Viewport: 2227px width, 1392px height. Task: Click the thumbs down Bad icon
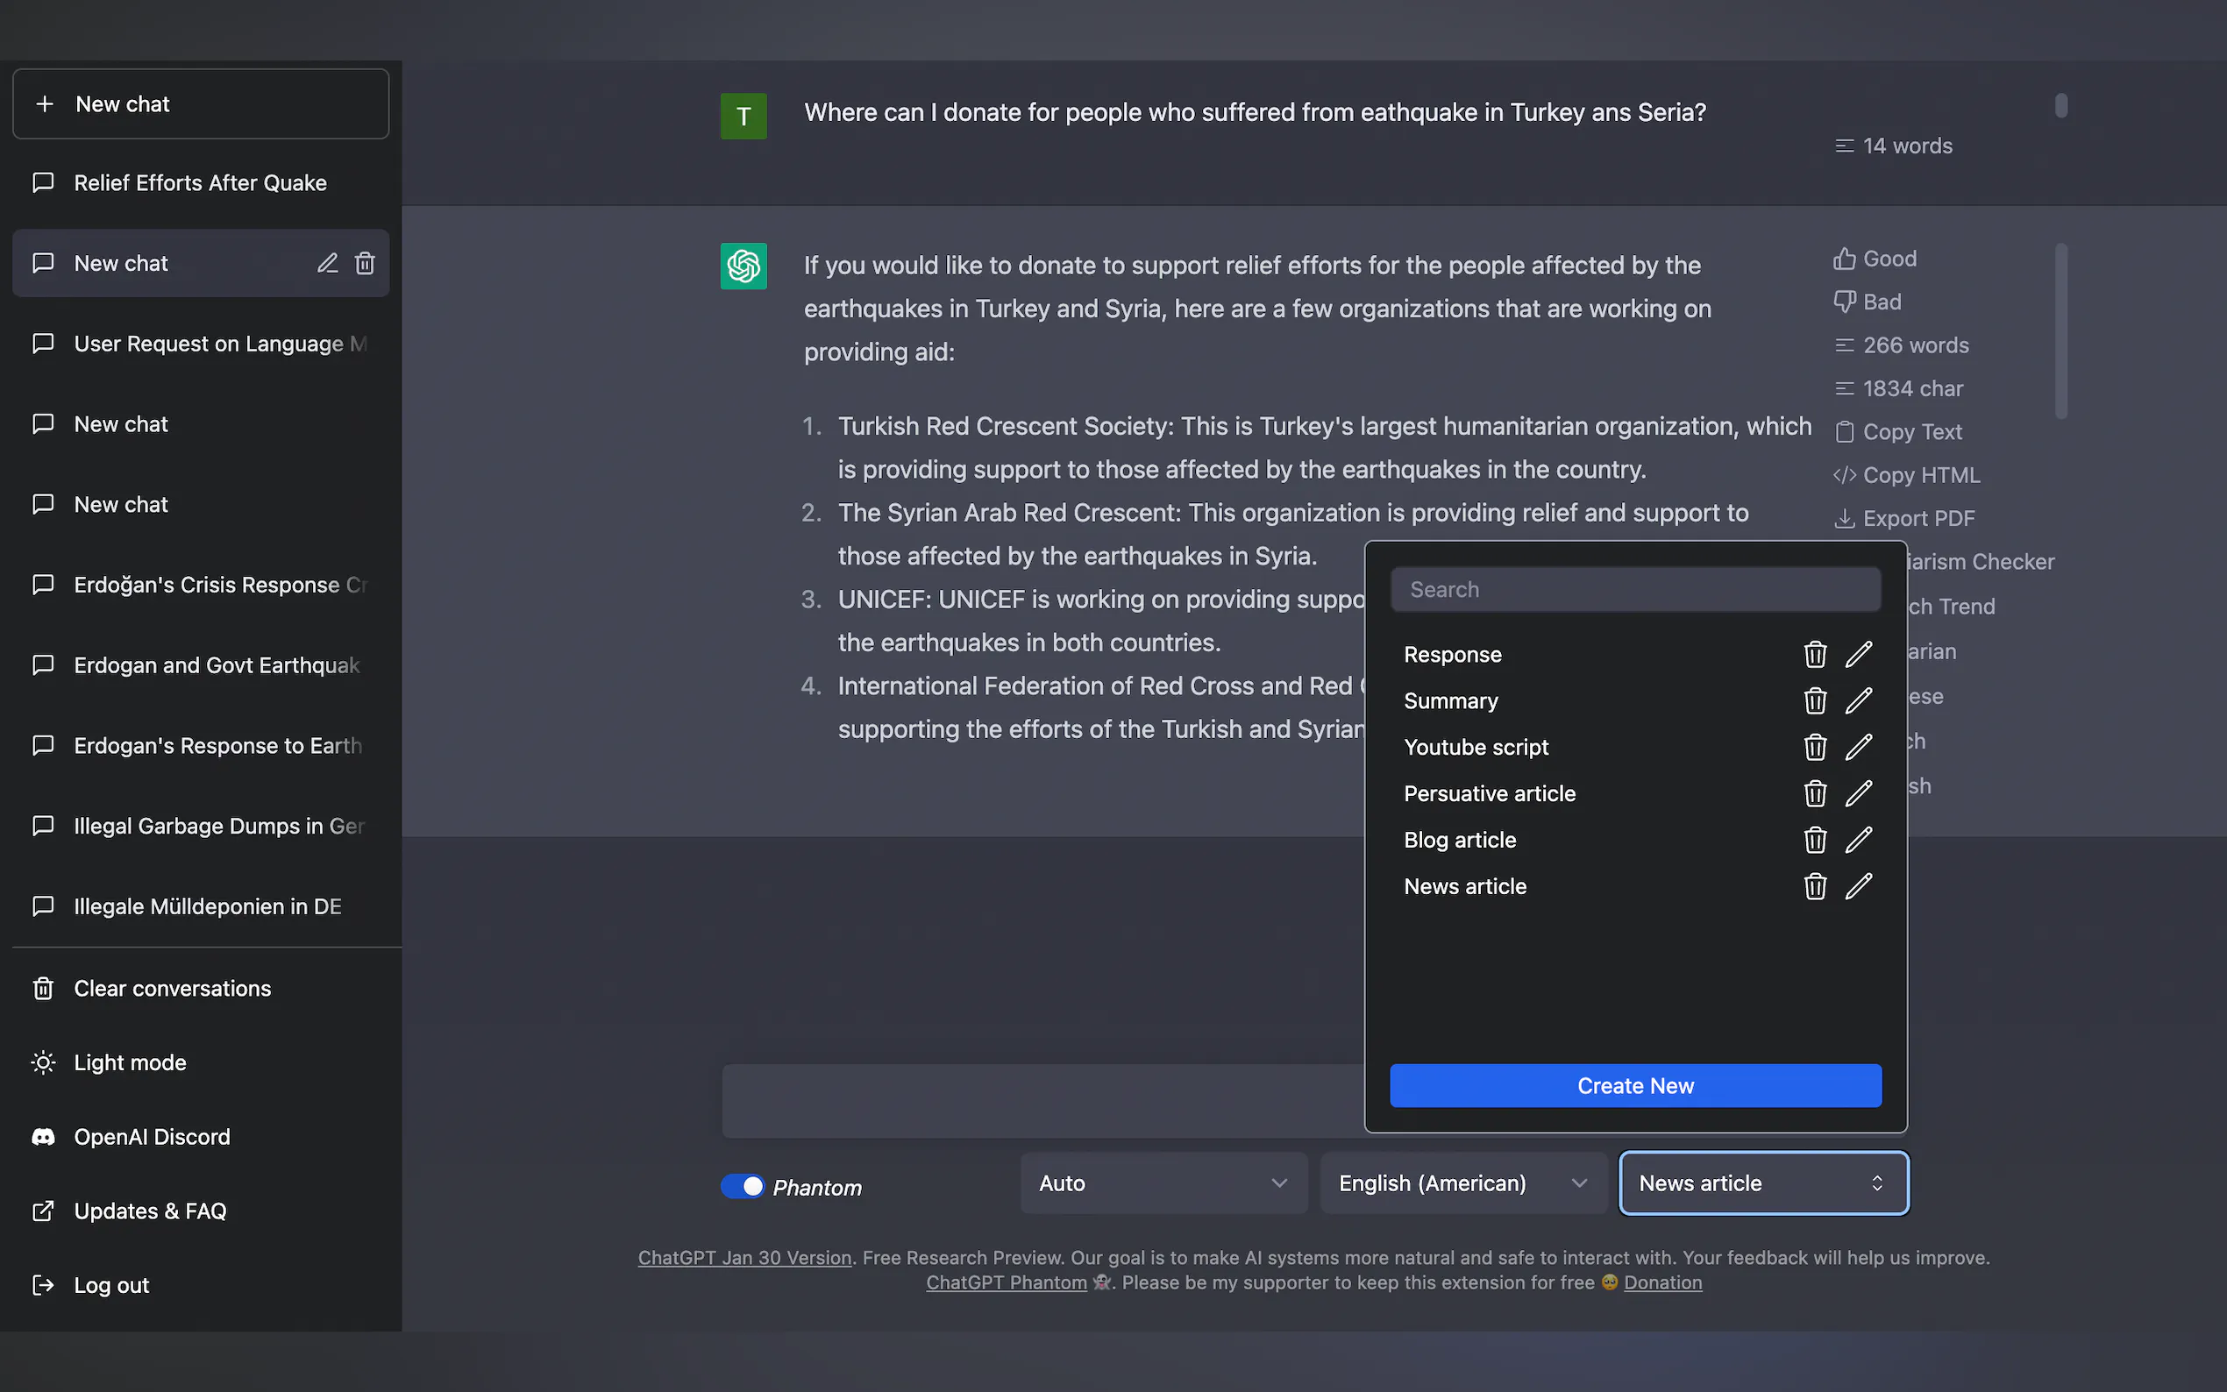click(1843, 302)
